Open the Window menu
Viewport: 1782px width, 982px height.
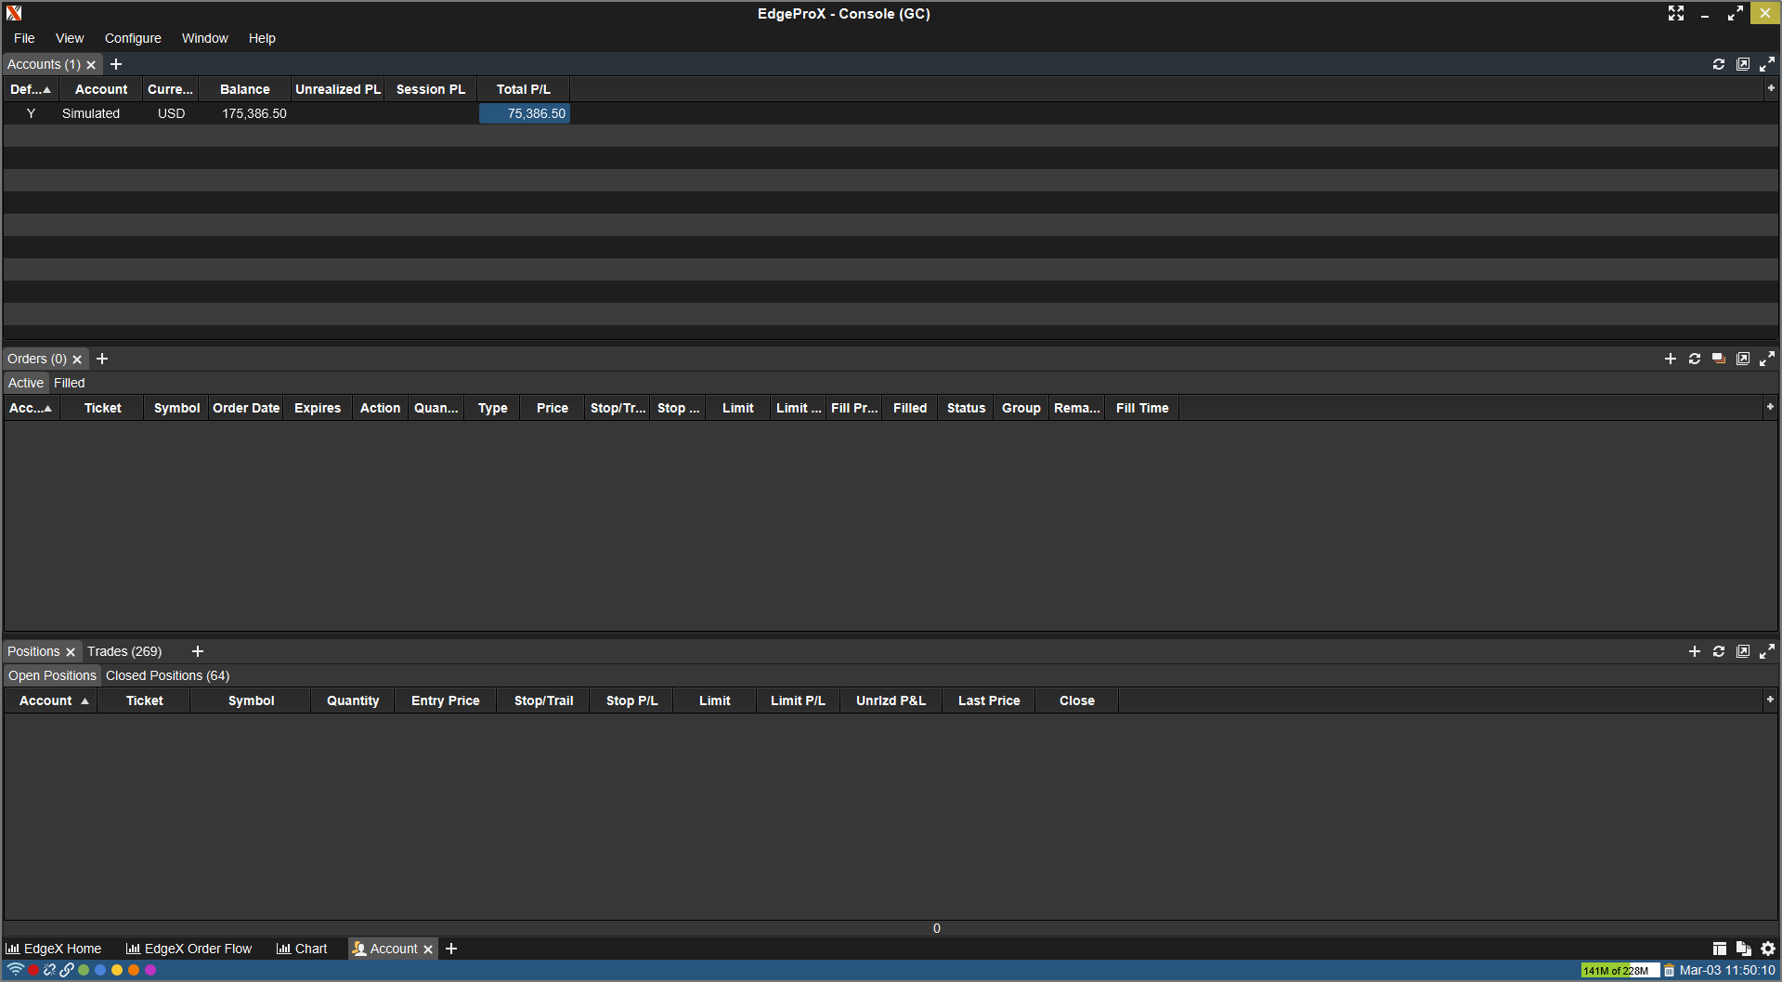click(205, 38)
